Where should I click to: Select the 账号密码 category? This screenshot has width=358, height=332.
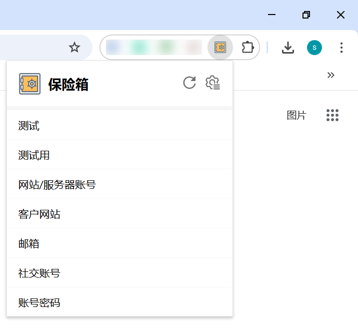pos(39,302)
